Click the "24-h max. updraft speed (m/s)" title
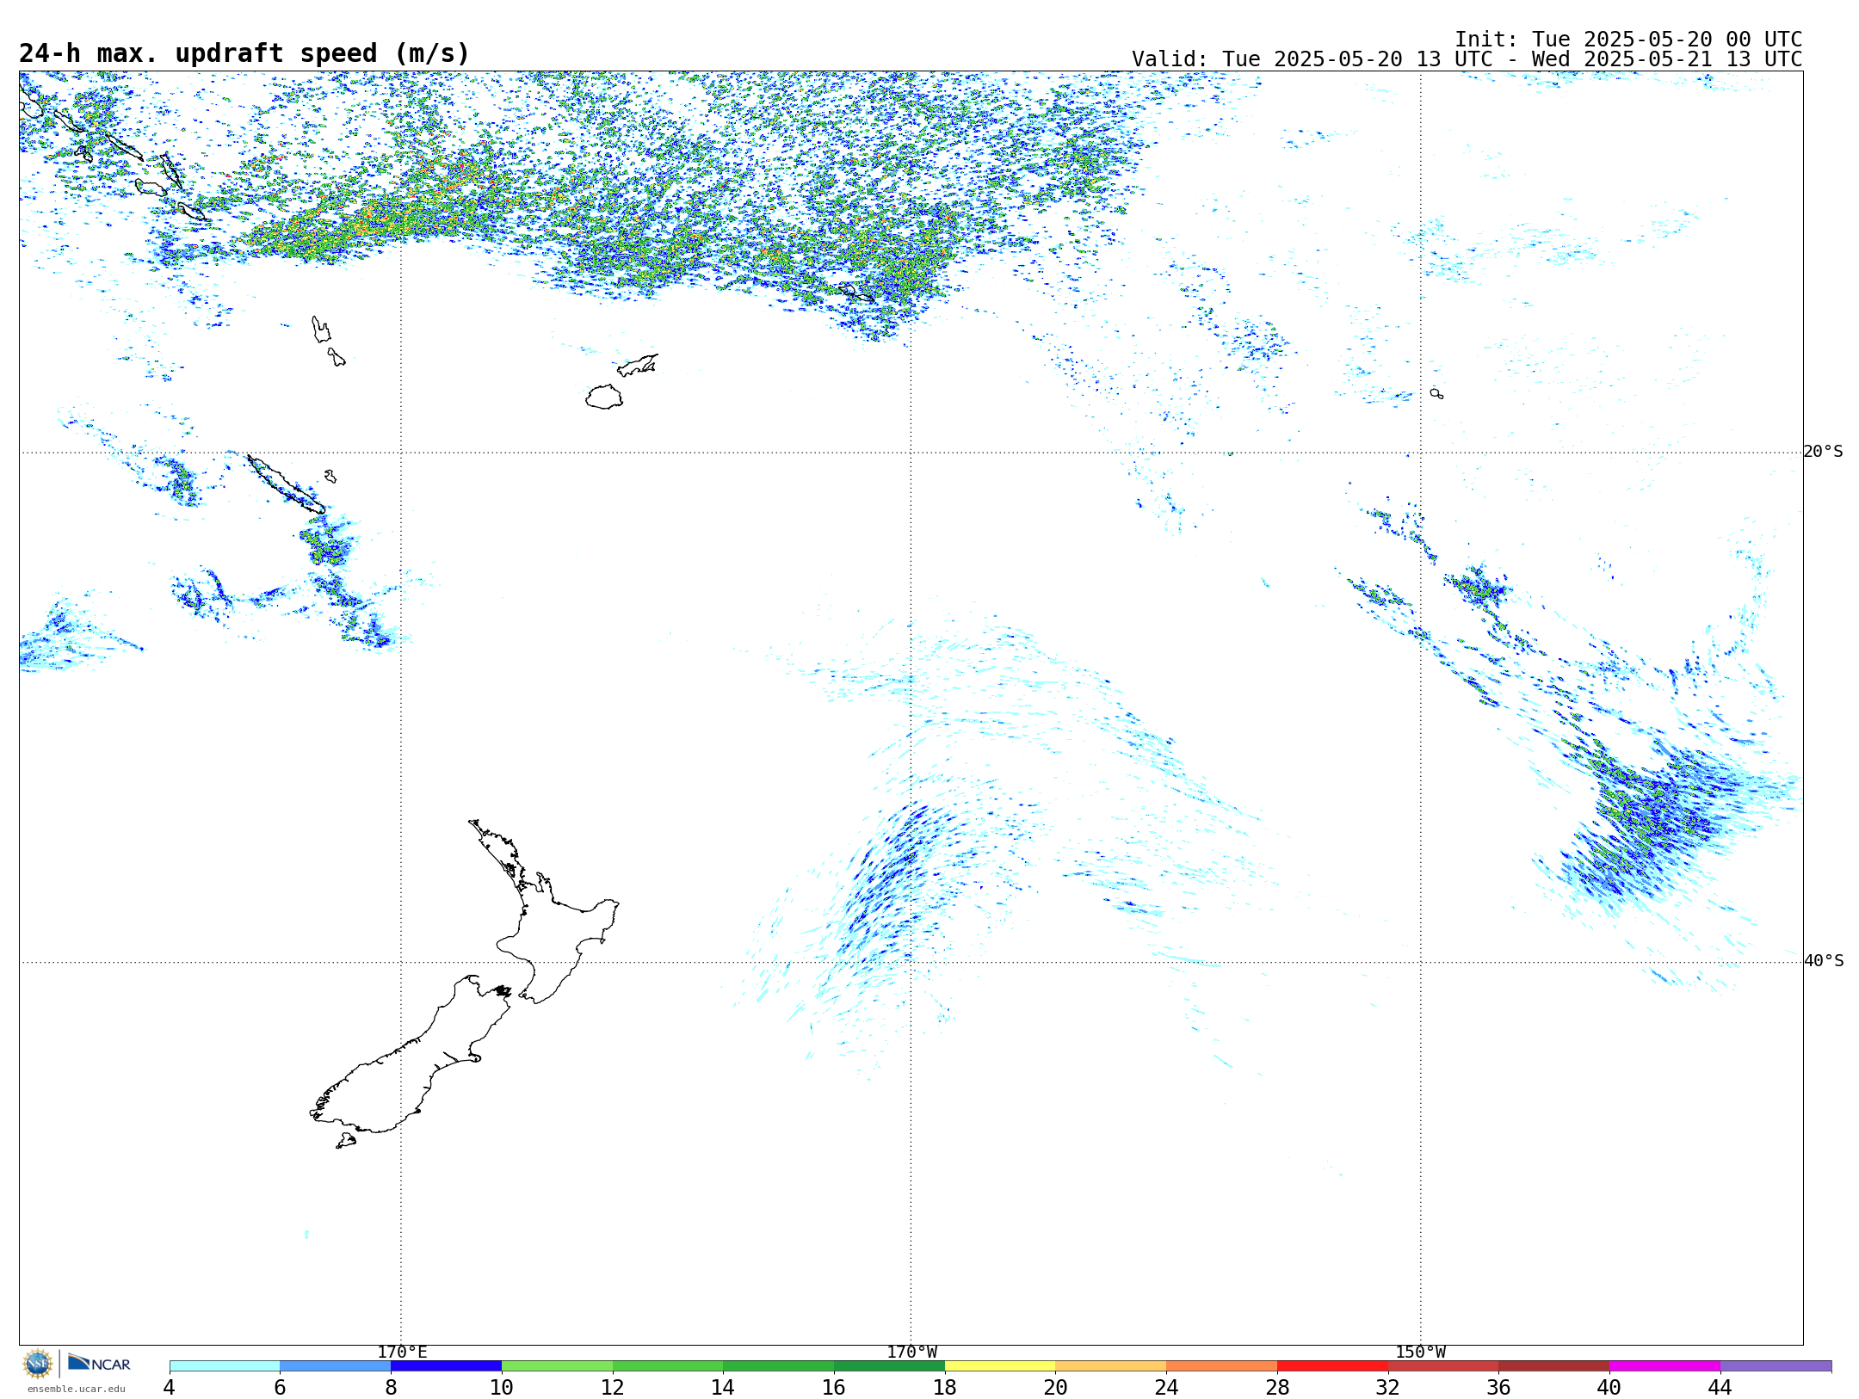1859x1399 pixels. tap(244, 54)
